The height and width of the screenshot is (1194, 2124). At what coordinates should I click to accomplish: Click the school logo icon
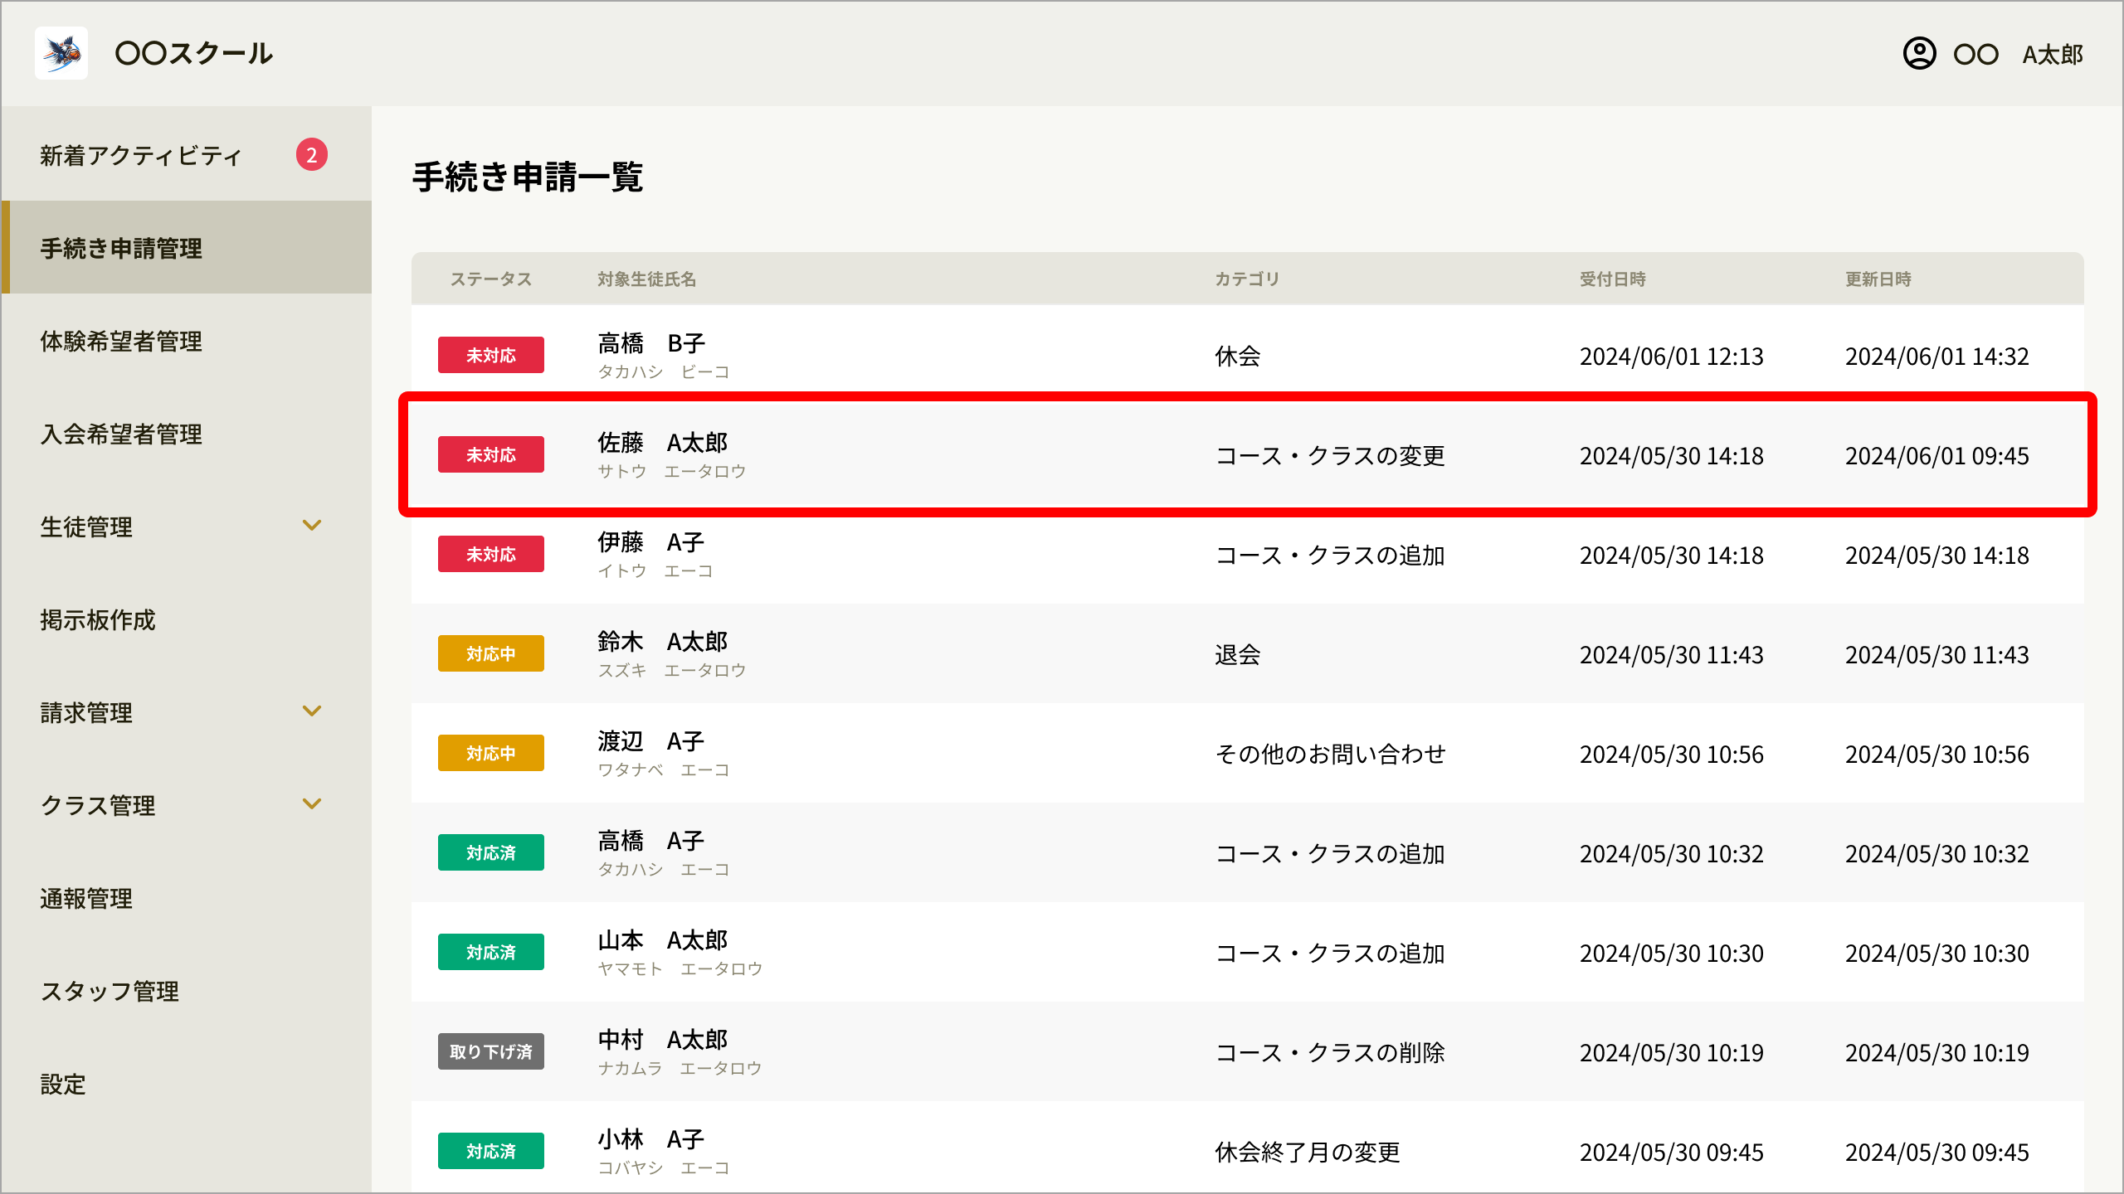pyautogui.click(x=61, y=53)
